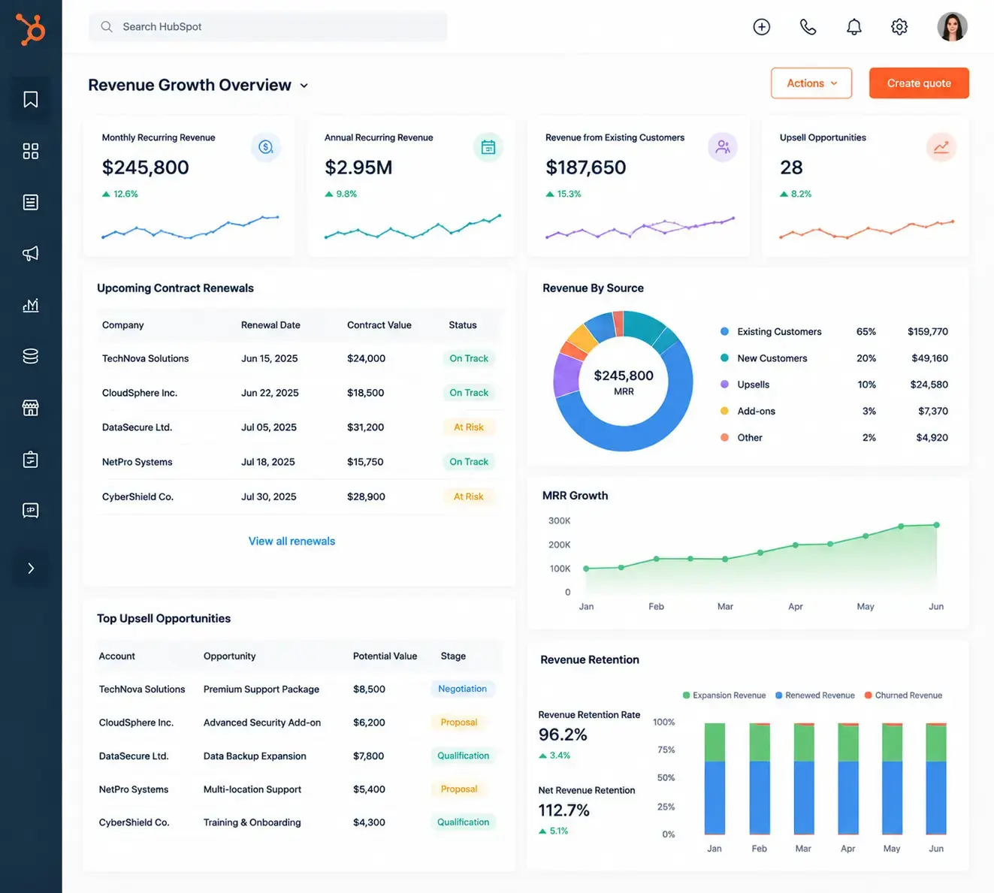Viewport: 994px width, 893px height.
Task: Click the Create quote button
Action: pyautogui.click(x=919, y=83)
